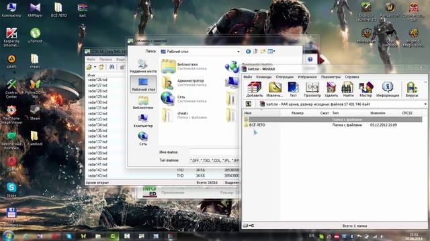Open Файл menu in IMG Editor
This screenshot has height=241, width=430.
pos(91,60)
